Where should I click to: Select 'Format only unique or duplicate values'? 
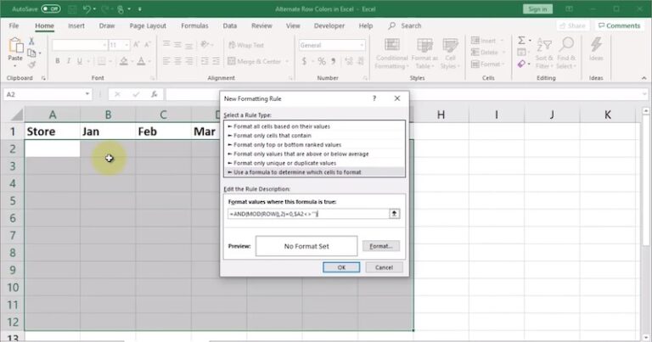[284, 163]
